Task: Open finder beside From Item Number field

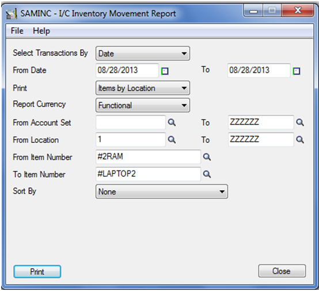Action: coord(207,157)
